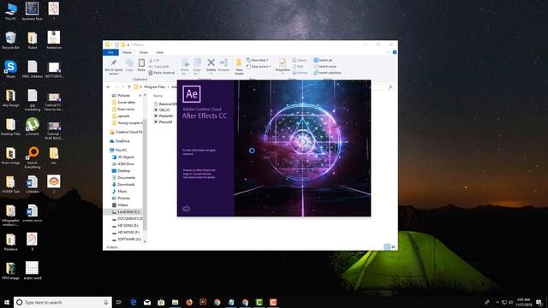
Task: Open the Delete dropdown arrow
Action: coord(211,74)
